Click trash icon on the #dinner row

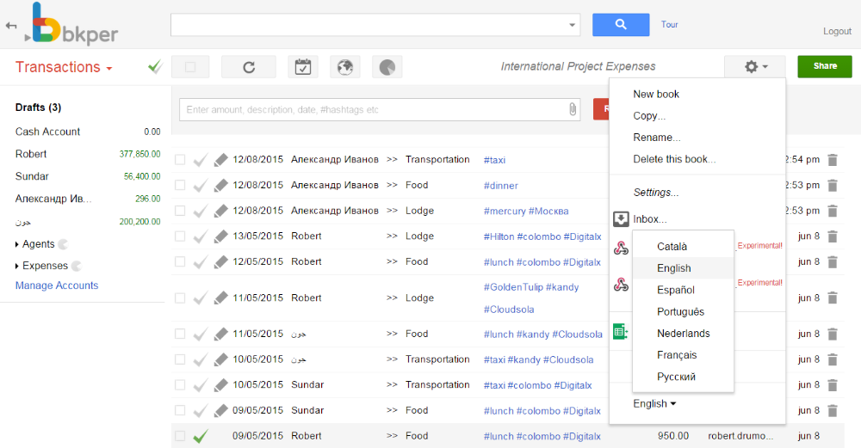(x=833, y=186)
